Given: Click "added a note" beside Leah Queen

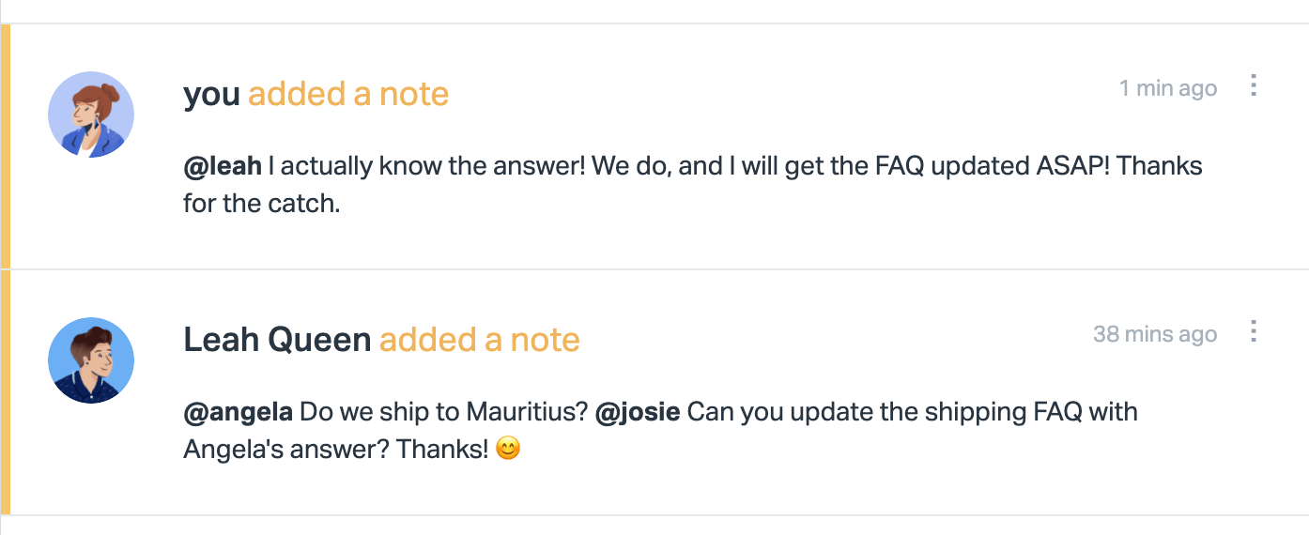Looking at the screenshot, I should coord(479,340).
